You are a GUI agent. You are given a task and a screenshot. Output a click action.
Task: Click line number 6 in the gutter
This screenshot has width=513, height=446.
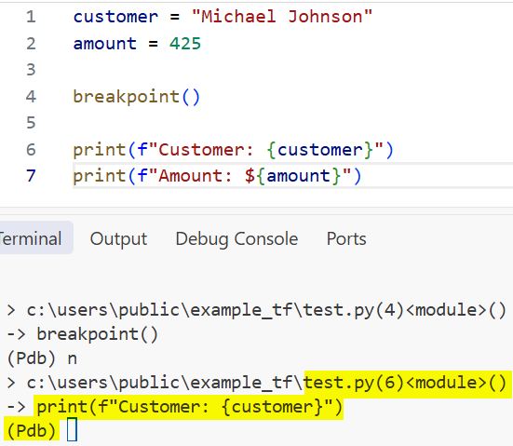point(31,150)
